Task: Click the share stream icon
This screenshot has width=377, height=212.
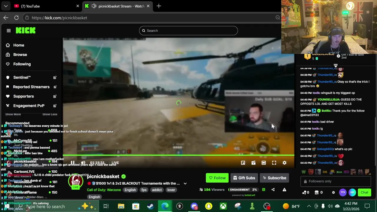Action: [x=273, y=190]
